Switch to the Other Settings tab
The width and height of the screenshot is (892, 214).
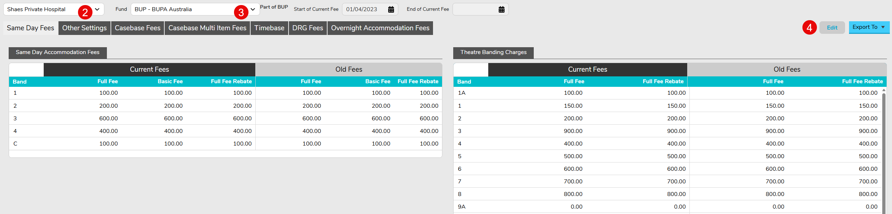[85, 28]
